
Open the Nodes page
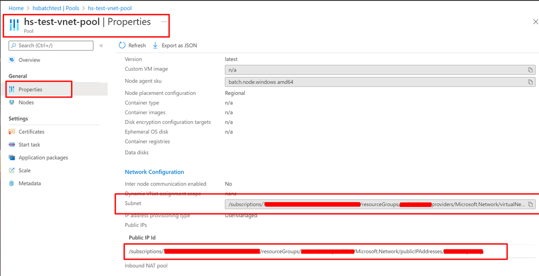26,102
